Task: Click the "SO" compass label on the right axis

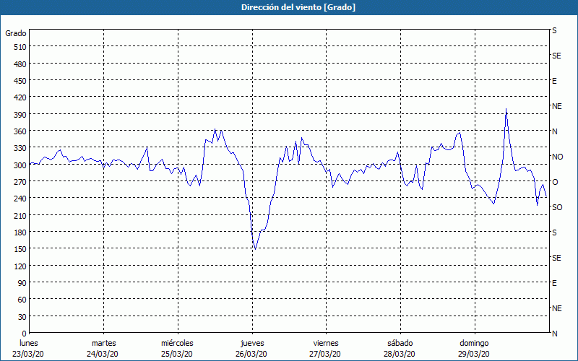Action: (x=557, y=207)
